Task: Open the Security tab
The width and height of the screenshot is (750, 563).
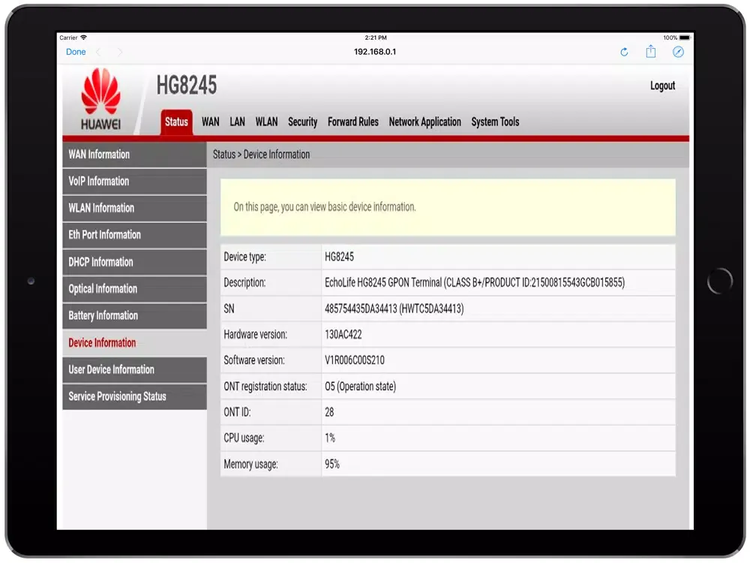Action: (302, 122)
